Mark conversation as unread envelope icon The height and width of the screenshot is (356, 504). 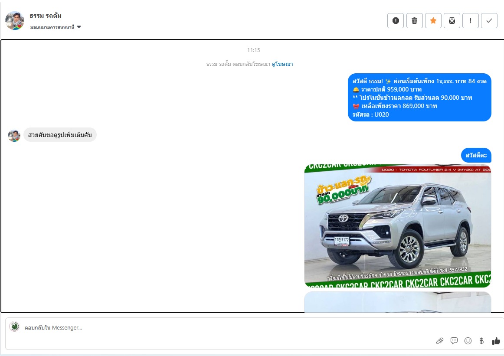[x=452, y=20]
